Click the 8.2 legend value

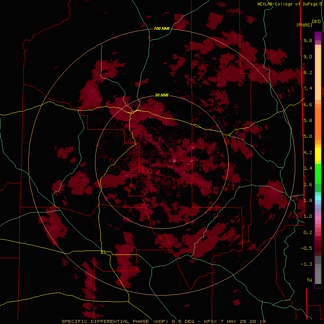coord(308,72)
